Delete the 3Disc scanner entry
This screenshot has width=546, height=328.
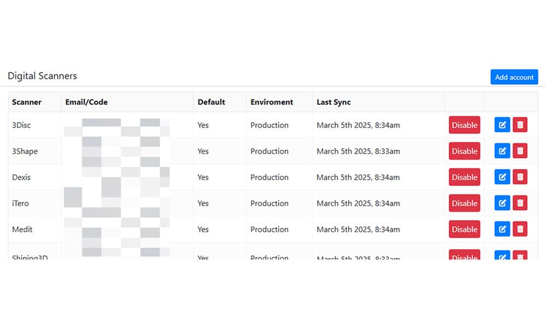pos(520,125)
